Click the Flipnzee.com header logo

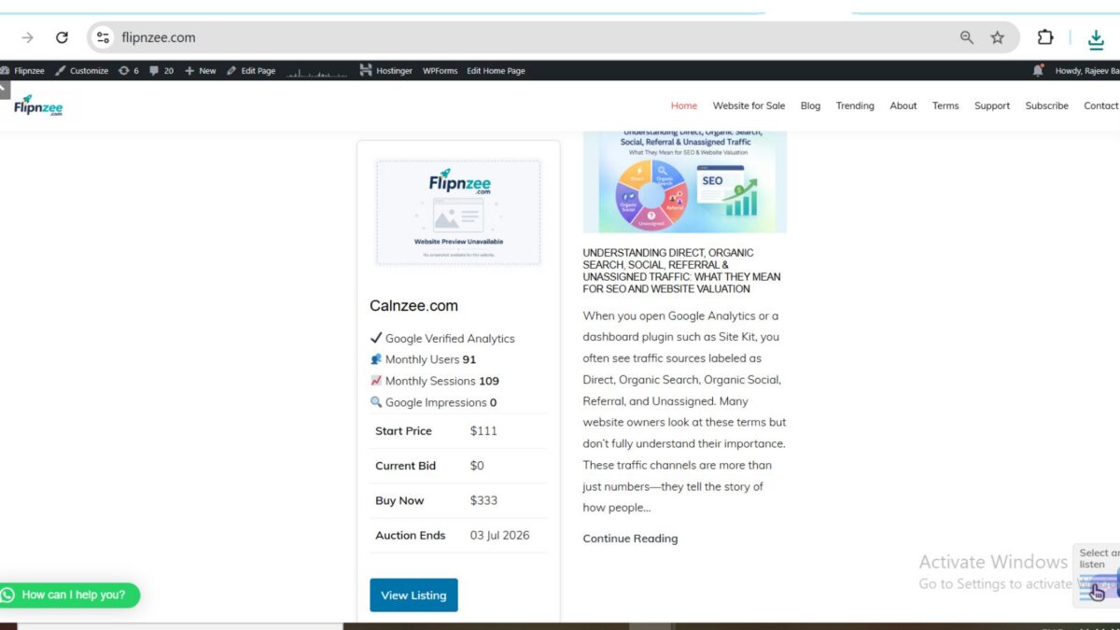point(38,105)
